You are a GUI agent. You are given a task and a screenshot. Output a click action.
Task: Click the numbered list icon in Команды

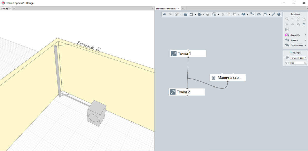coord(287,30)
